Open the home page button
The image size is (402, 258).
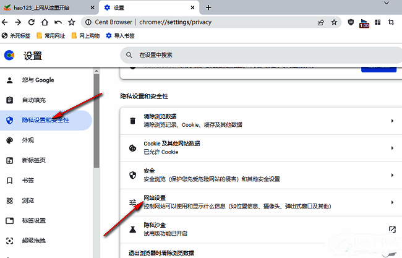click(x=45, y=22)
